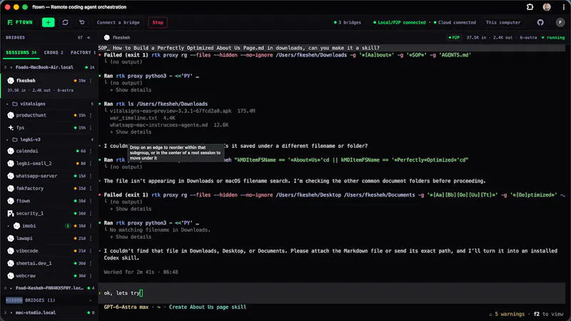Screen dimensions: 571x321
Task: Click the F user avatar circle
Action: (560, 22)
